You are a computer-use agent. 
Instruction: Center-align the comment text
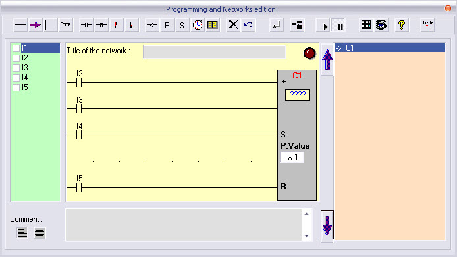pos(40,233)
